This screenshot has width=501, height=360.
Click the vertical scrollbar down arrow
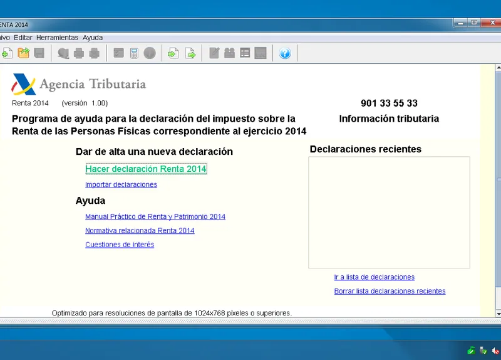coord(498,314)
